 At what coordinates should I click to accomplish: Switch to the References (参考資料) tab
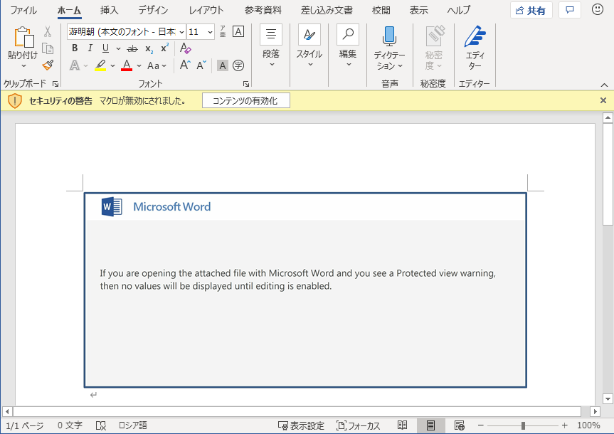[x=263, y=10]
